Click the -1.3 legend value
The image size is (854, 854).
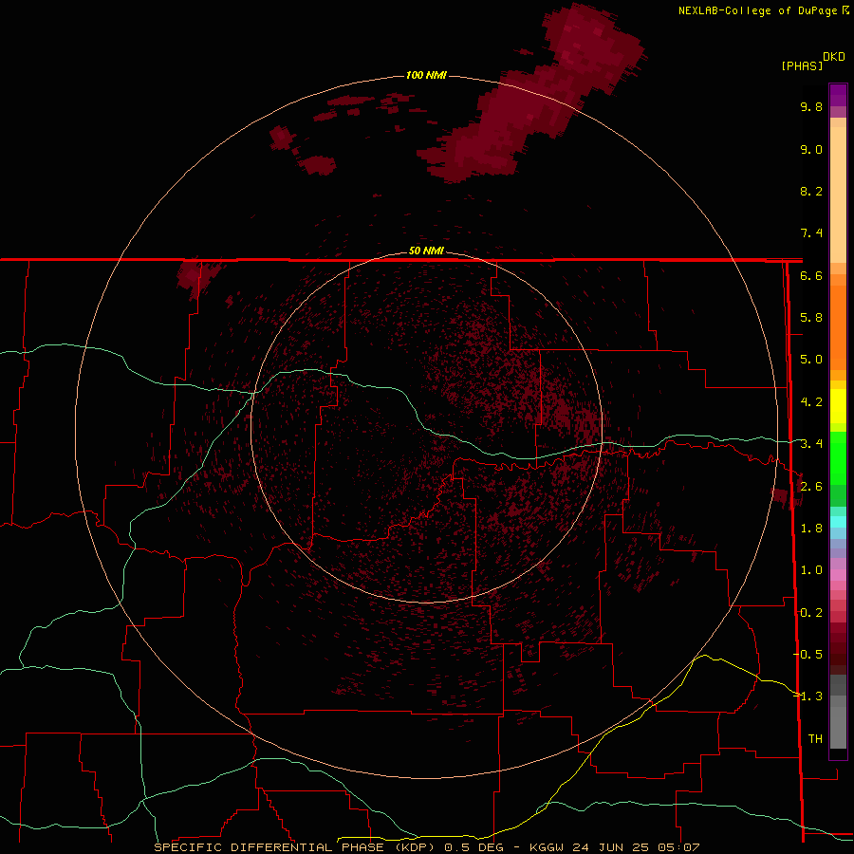(x=808, y=696)
